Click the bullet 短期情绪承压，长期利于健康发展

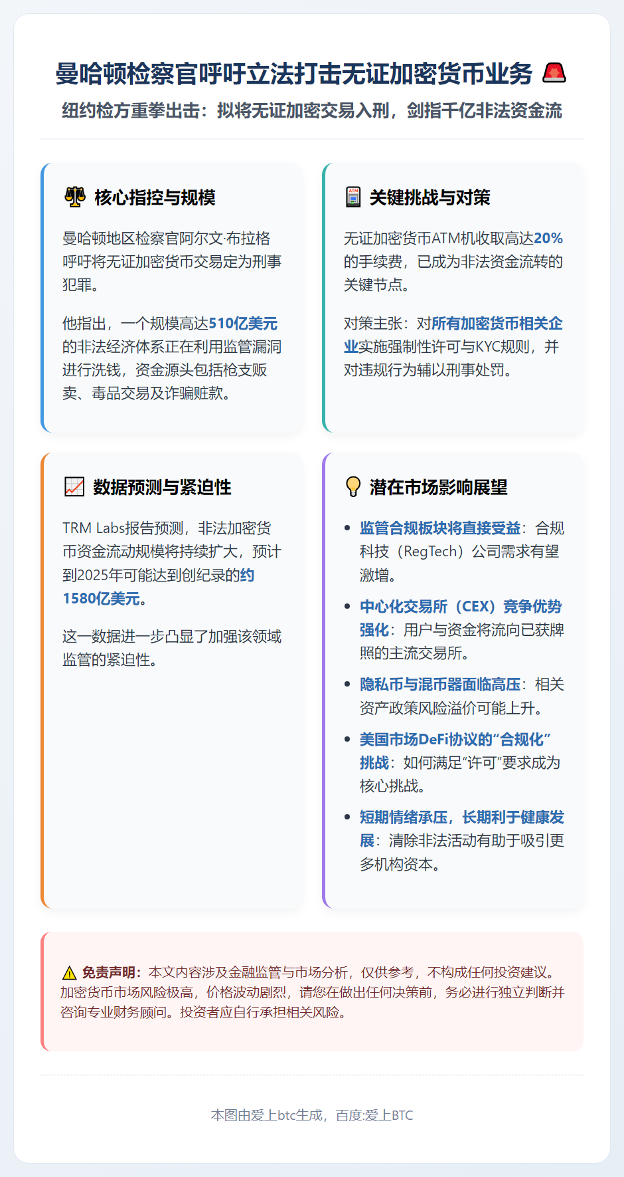coord(462,829)
